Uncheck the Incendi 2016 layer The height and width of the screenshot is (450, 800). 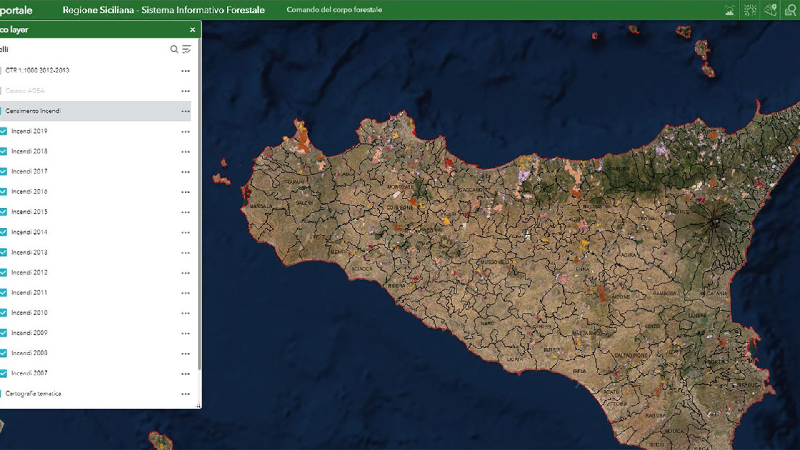pyautogui.click(x=3, y=192)
